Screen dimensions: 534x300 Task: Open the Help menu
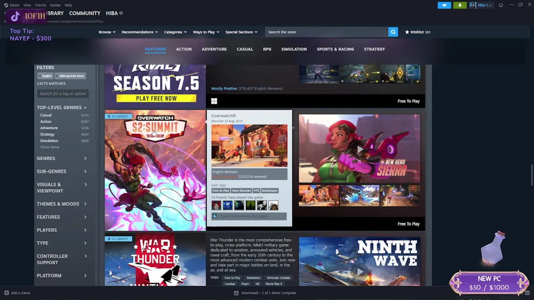click(68, 5)
